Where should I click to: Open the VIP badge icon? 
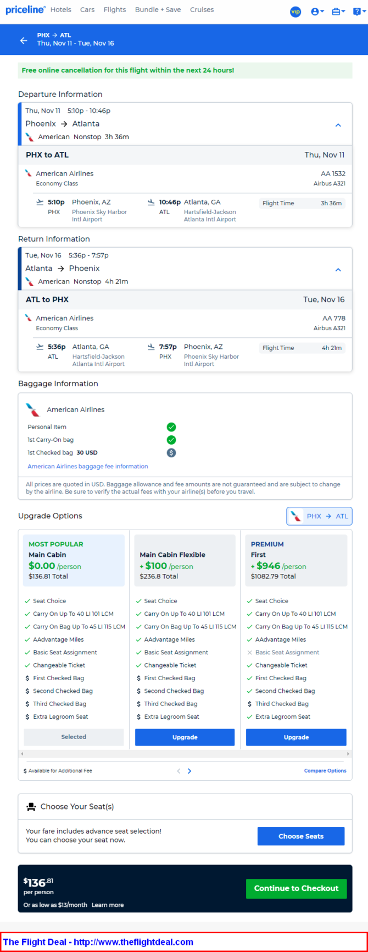click(x=295, y=12)
